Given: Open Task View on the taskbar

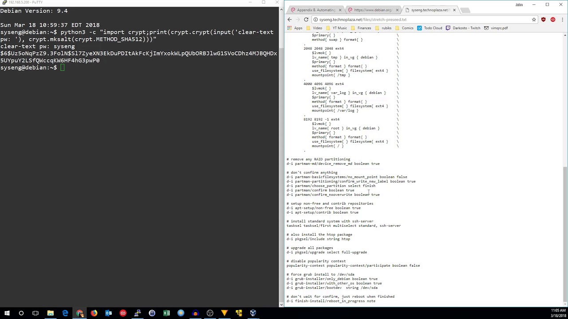Looking at the screenshot, I should (x=35, y=313).
